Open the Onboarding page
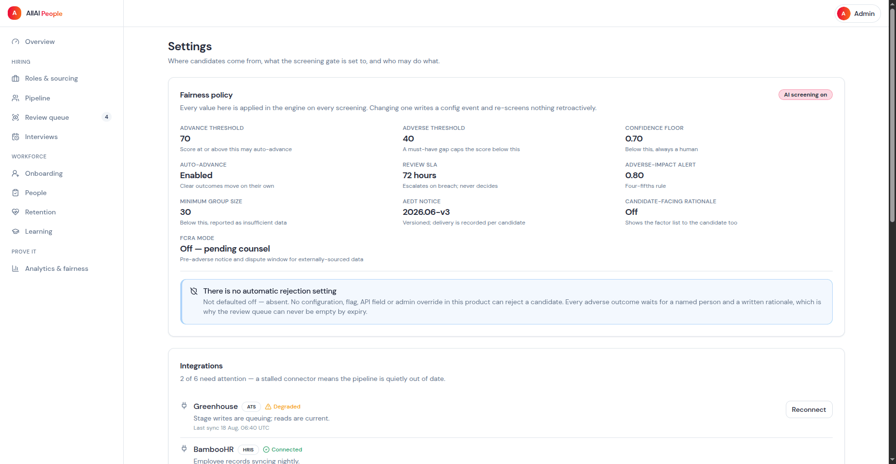The width and height of the screenshot is (896, 464). (x=62, y=173)
